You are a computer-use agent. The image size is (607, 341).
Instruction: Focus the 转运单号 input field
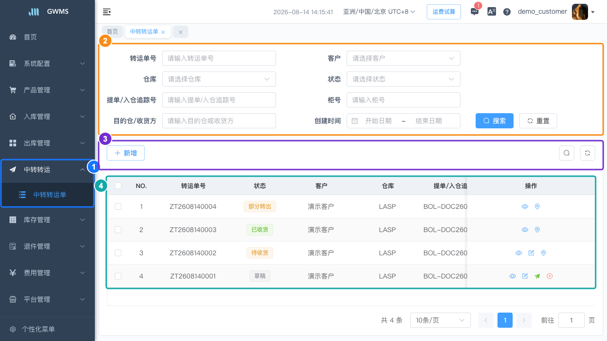(x=219, y=58)
